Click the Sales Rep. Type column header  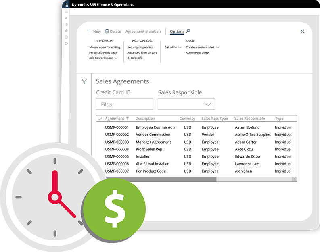point(215,119)
